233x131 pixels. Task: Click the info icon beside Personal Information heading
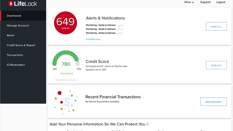click(147, 124)
